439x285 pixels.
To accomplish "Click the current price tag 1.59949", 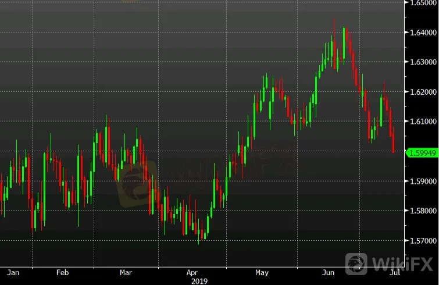I will tap(422, 153).
